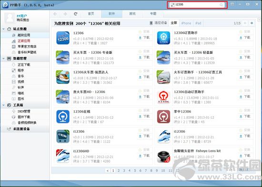Click 12306火车票-捡票达人 app icon
This screenshot has height=187, width=262.
click(63, 77)
